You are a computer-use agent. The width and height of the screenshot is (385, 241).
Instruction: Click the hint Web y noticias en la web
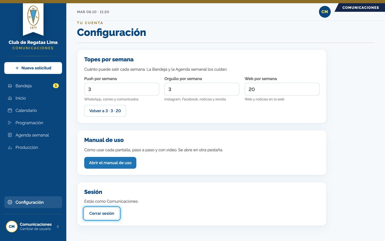(x=264, y=99)
